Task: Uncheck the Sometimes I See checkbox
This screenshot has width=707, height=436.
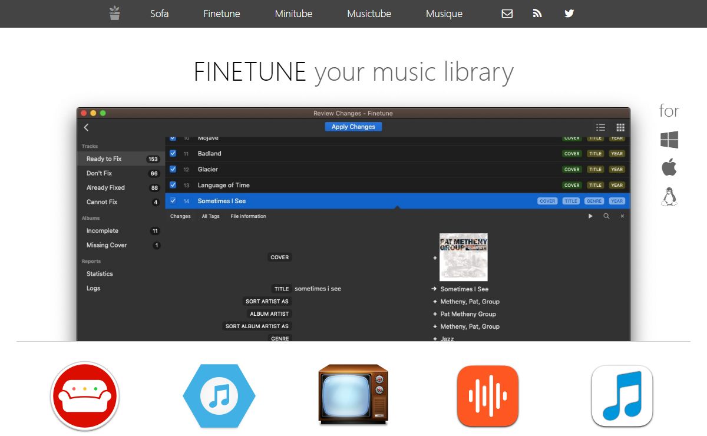Action: coord(173,201)
